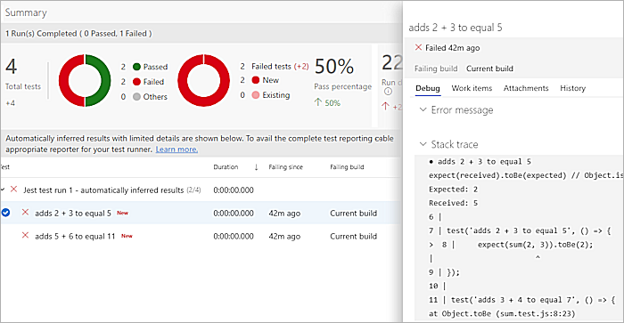Click the red X failed icon for Jest test run 1
Viewport: 624px width, 323px height.
pyautogui.click(x=13, y=190)
